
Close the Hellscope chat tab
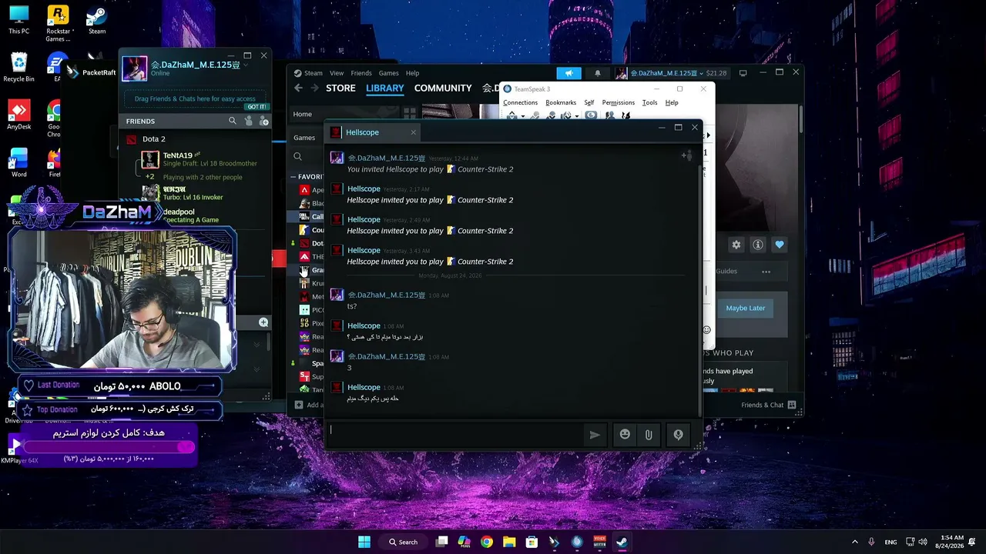(x=413, y=132)
